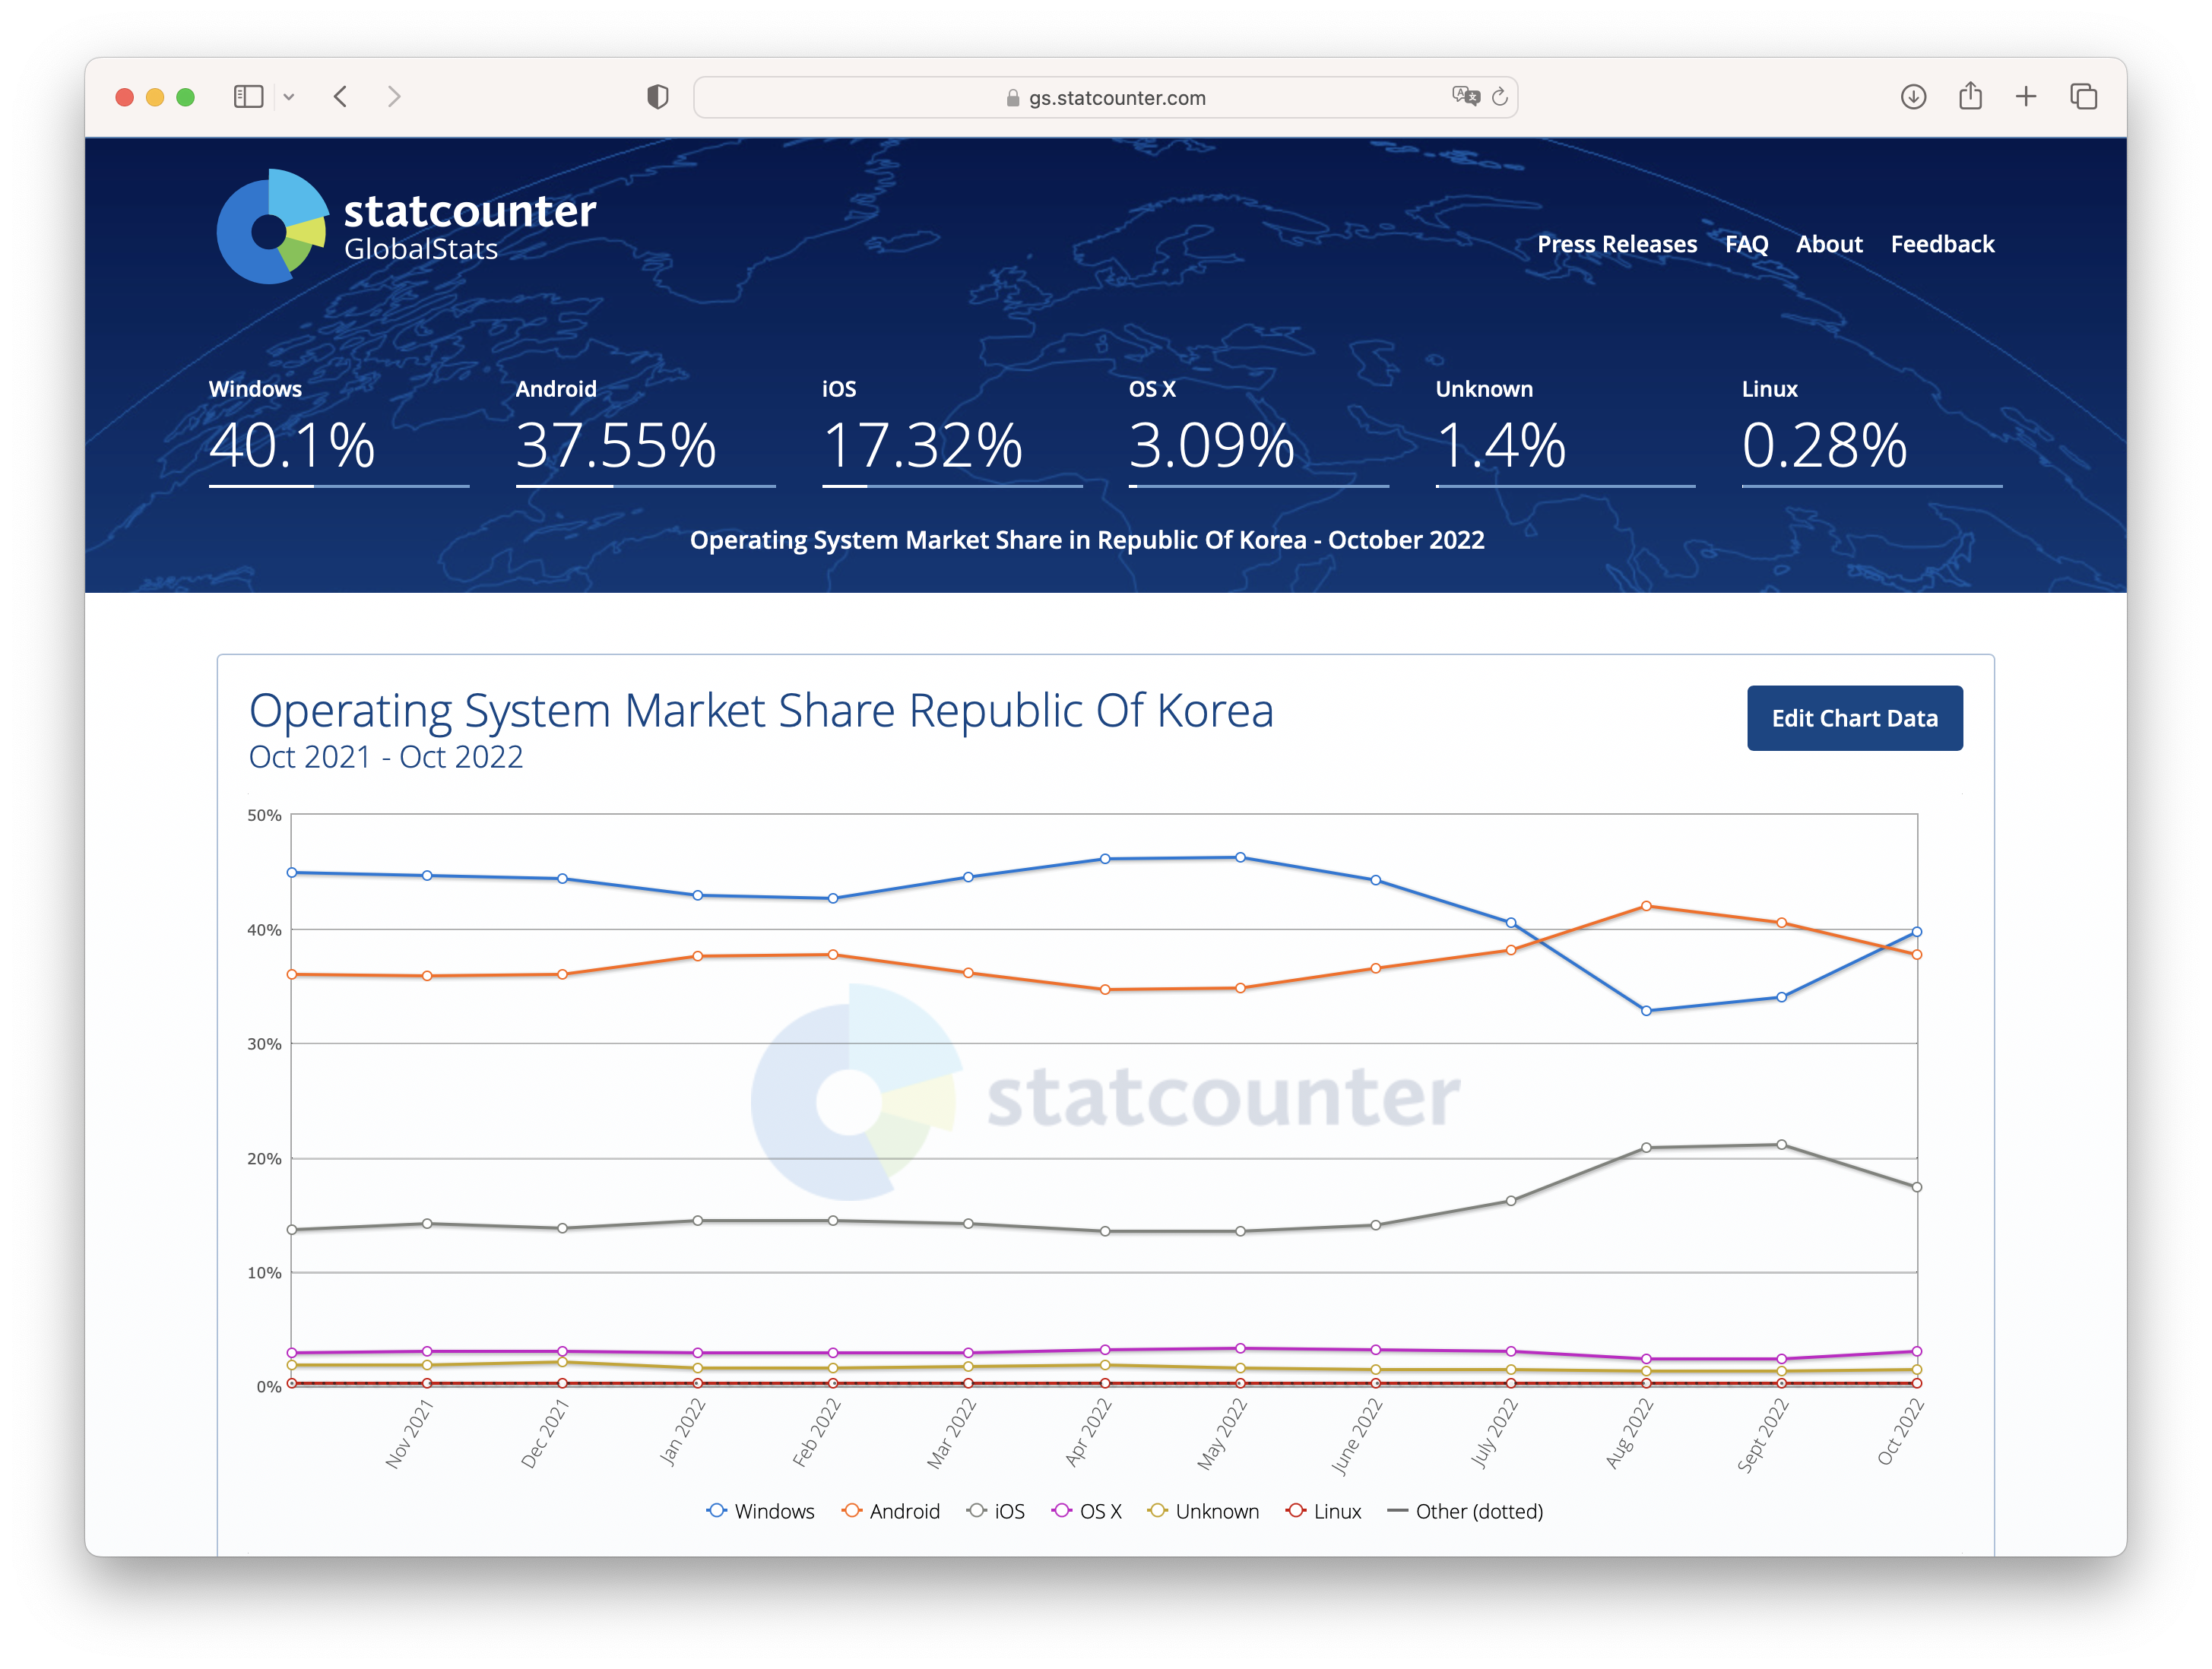Image resolution: width=2212 pixels, height=1669 pixels.
Task: Open a new tab with plus icon
Action: point(2026,97)
